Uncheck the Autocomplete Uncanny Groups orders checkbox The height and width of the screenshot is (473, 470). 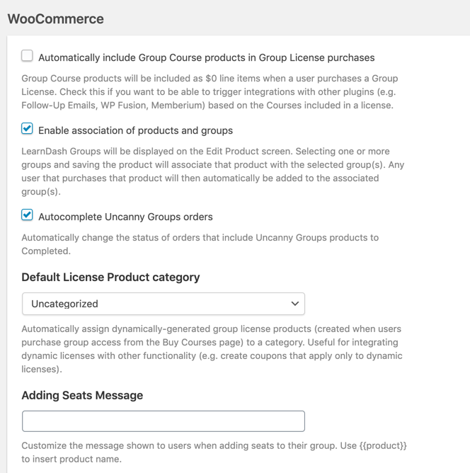[x=27, y=215]
